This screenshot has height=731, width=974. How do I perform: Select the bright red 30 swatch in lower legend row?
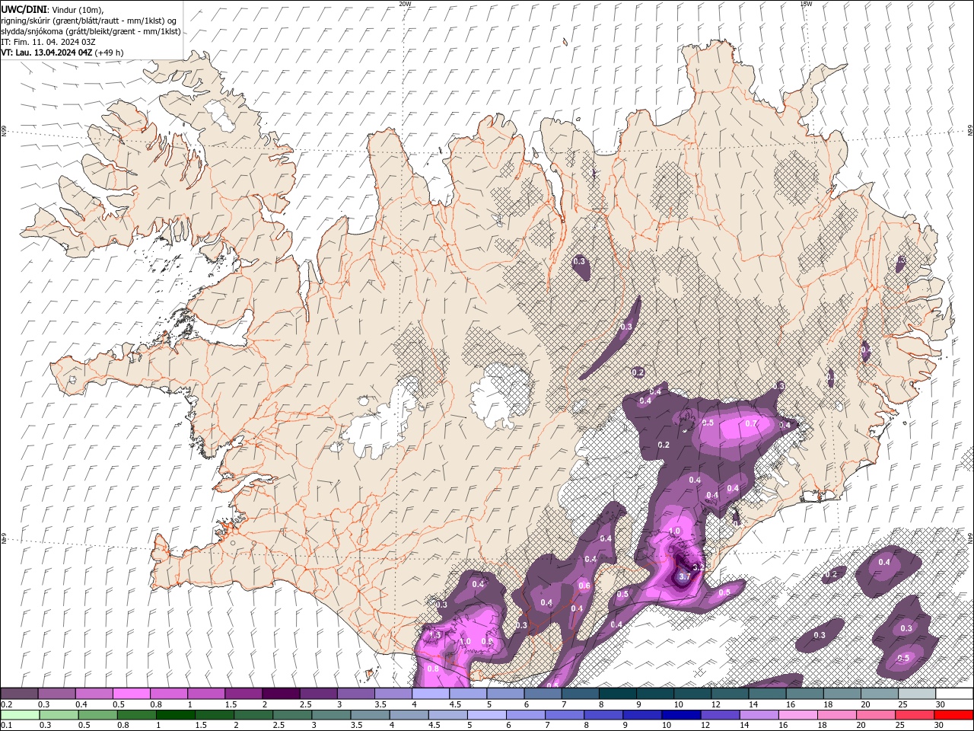(x=953, y=715)
